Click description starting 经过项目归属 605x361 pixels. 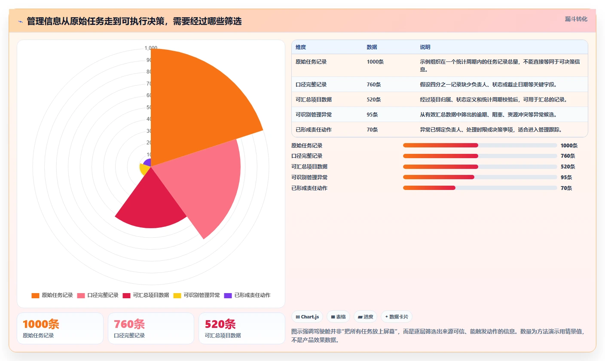coord(494,100)
